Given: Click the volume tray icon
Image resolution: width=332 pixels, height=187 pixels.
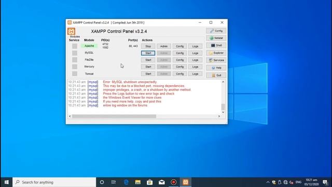Looking at the screenshot, I should point(292,182).
